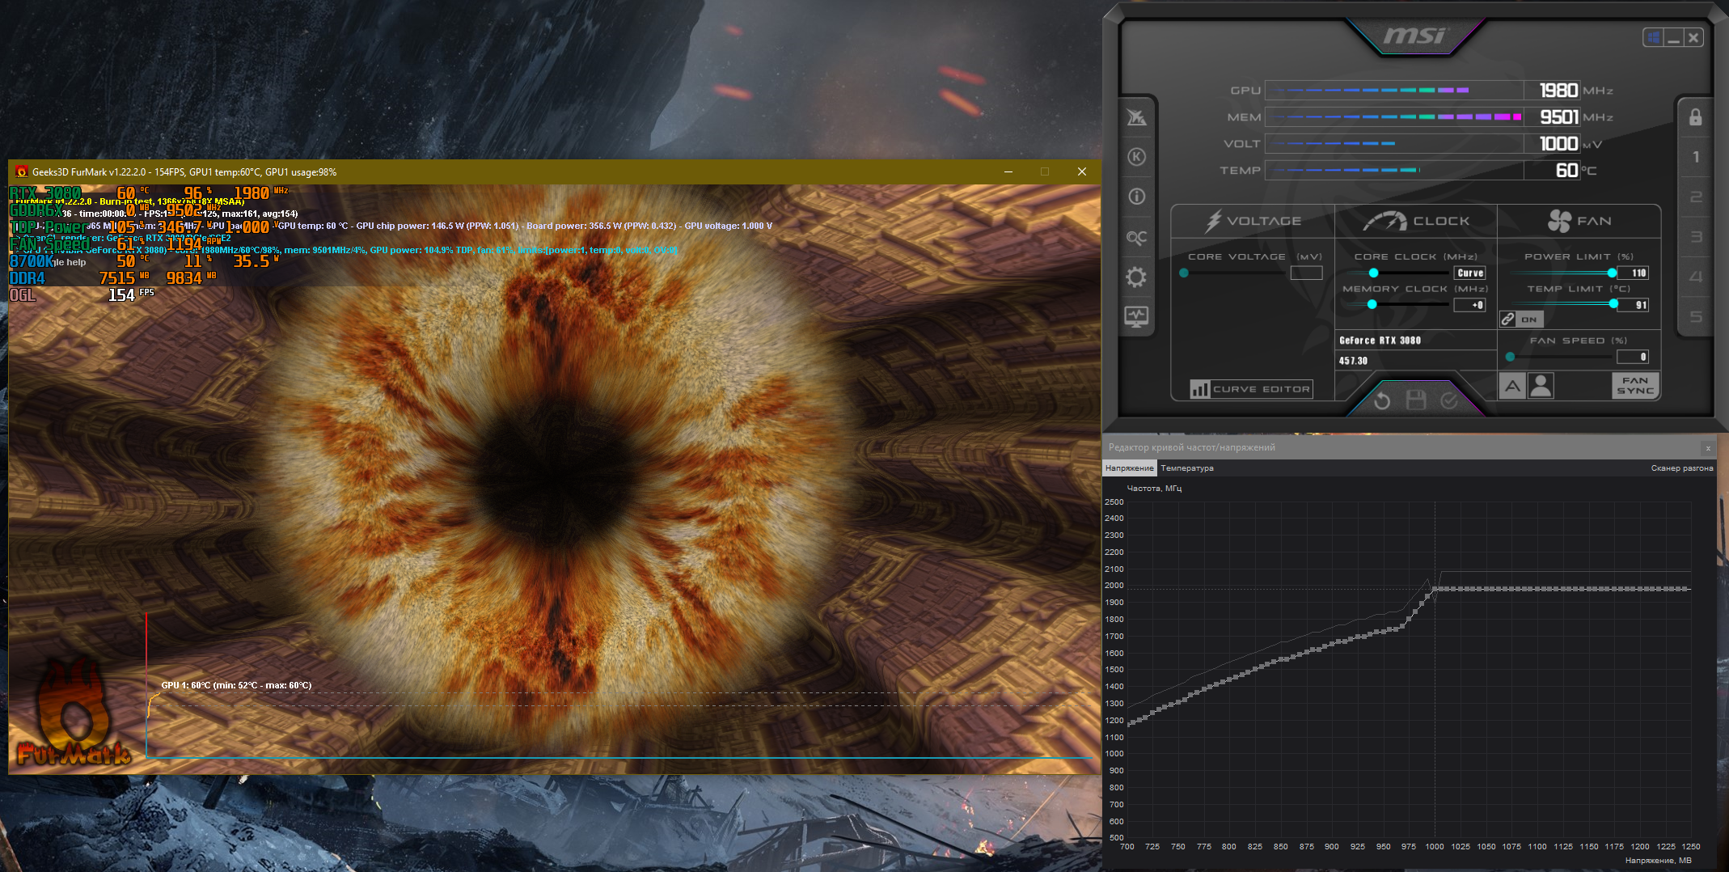This screenshot has width=1729, height=872.
Task: Open the CURVE EDITOR
Action: 1250,389
